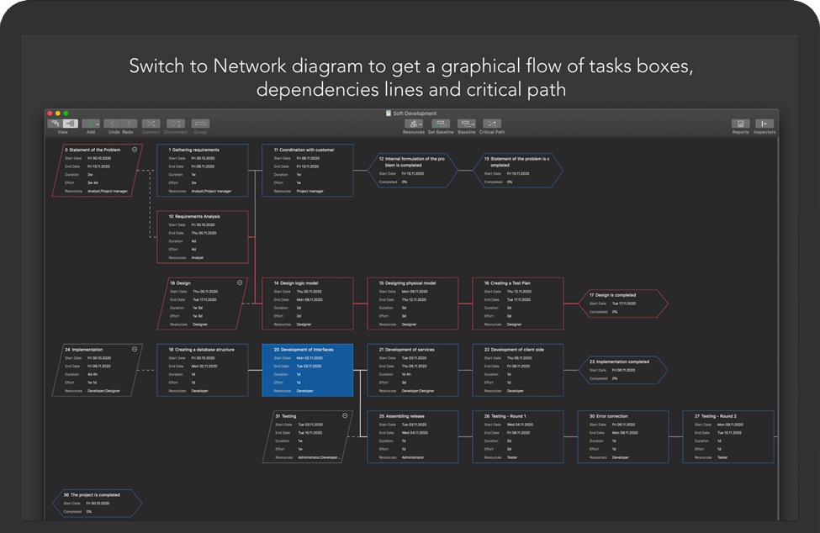Collapse the 24 Implementation group

[x=135, y=349]
